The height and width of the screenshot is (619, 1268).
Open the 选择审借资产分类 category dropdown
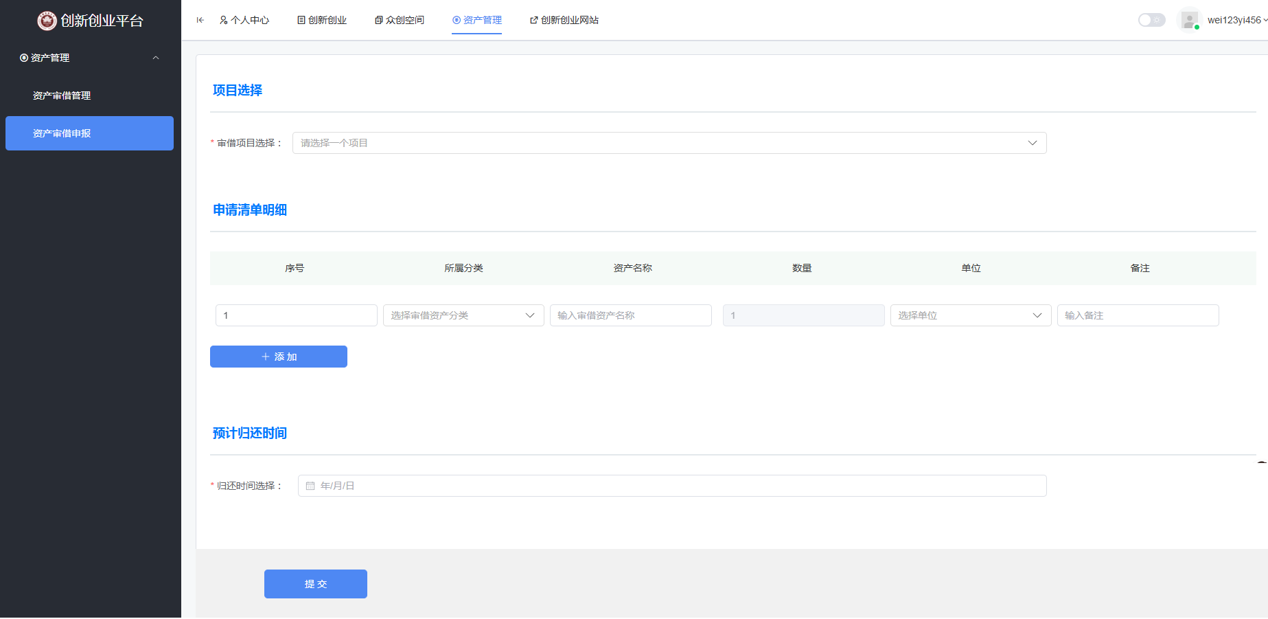(x=463, y=315)
